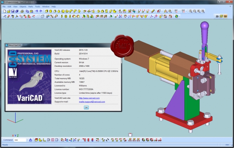Redo with the blue forward arrow
This screenshot has width=234, height=148.
41,11
